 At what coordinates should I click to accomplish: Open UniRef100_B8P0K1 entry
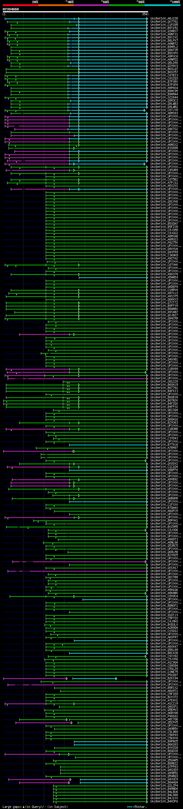(x=164, y=521)
